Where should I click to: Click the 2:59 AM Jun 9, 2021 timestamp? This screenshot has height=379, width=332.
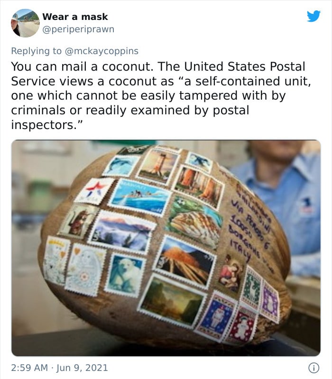[x=59, y=368]
